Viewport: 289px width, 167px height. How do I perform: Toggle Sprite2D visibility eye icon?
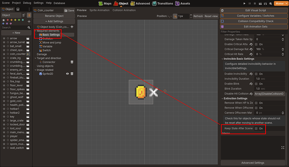67,74
